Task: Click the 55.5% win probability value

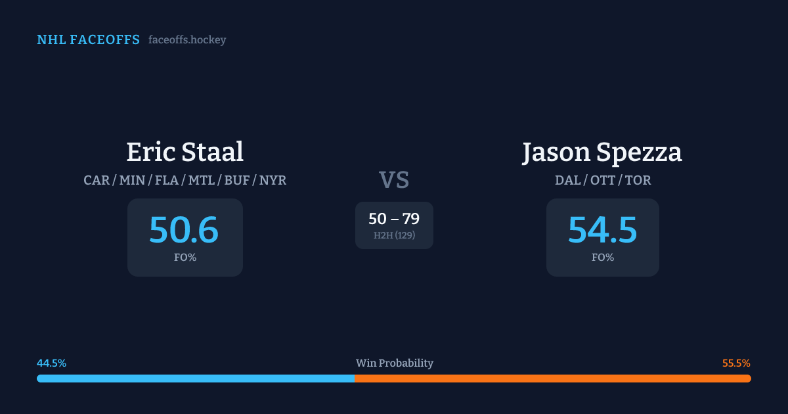Action: point(735,363)
